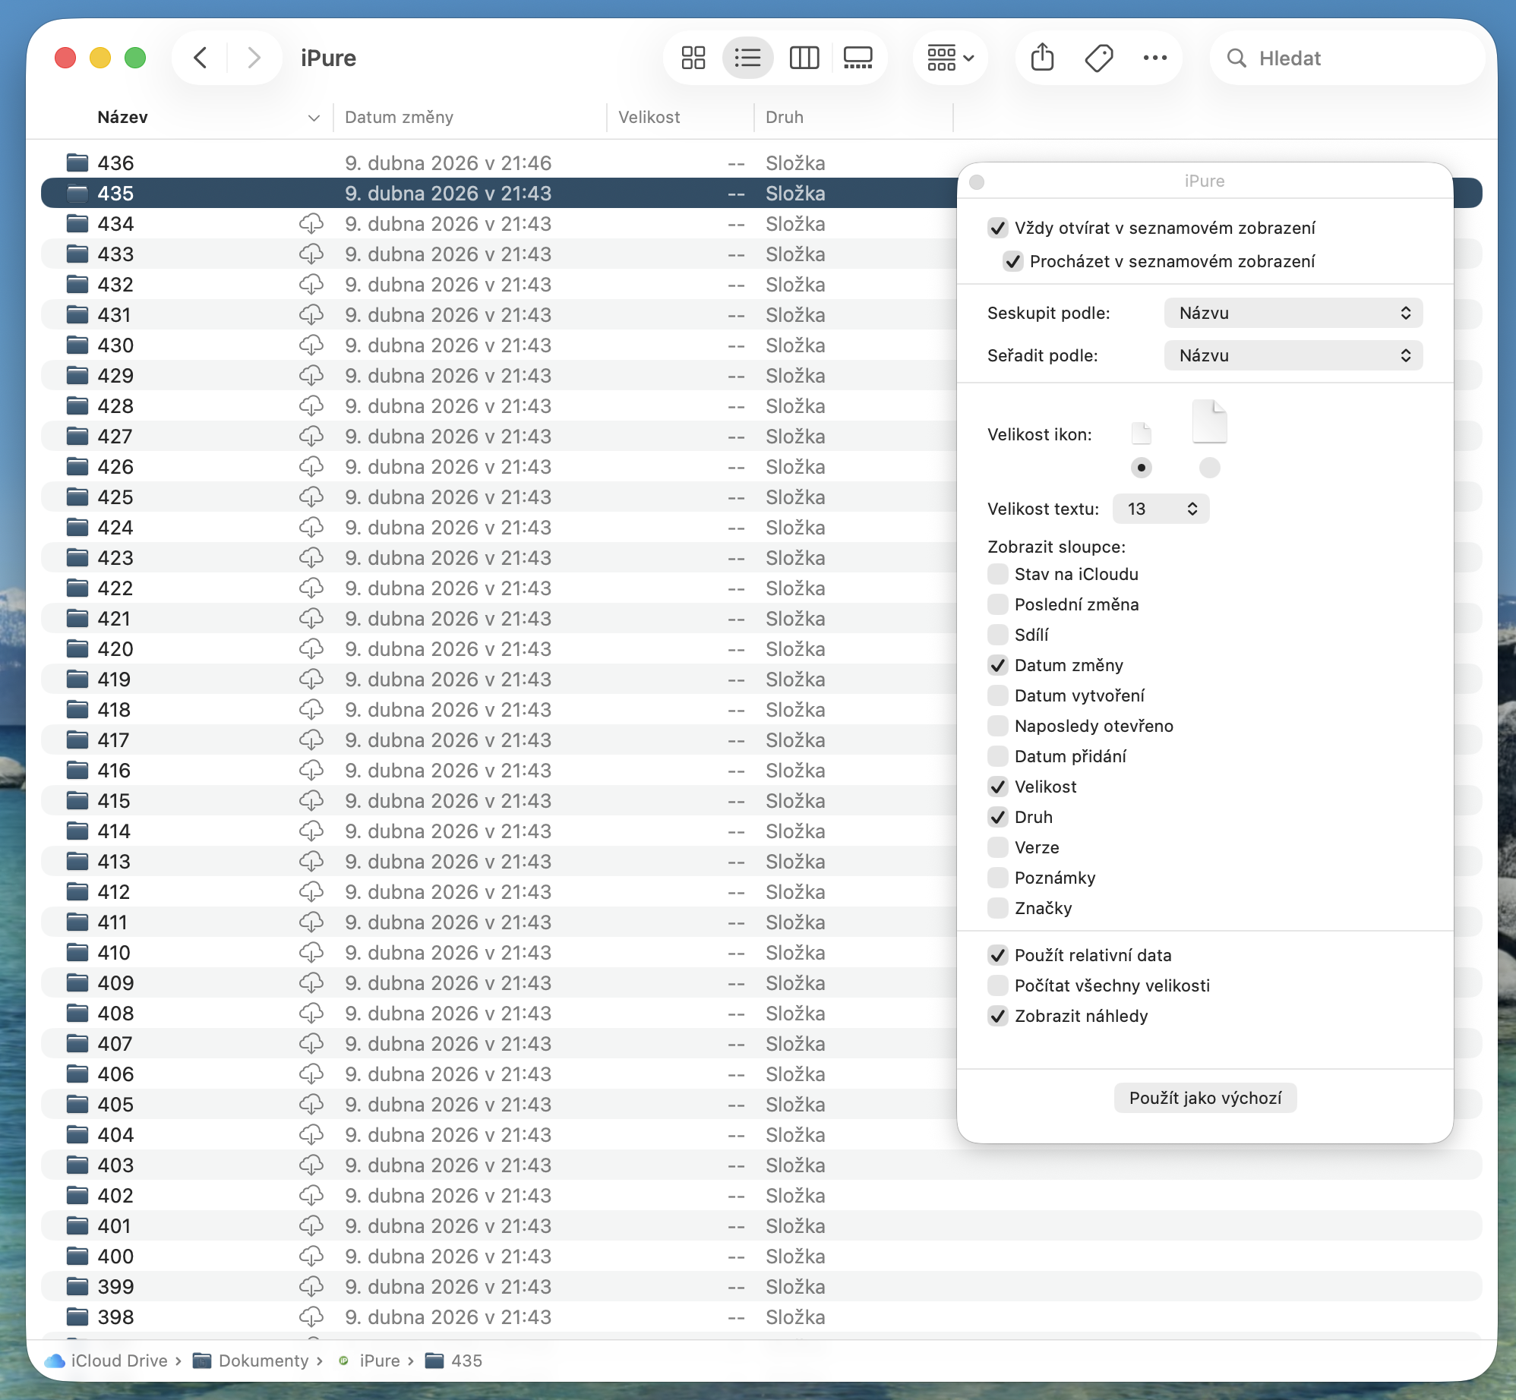This screenshot has width=1516, height=1400.
Task: Open the Seřadit podle dropdown
Action: [1293, 355]
